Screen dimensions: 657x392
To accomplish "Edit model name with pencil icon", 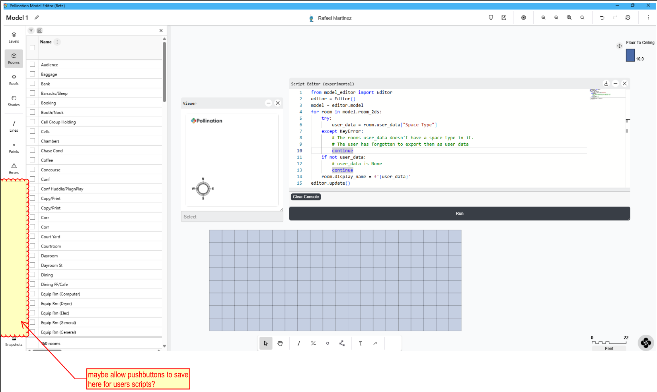I will (x=37, y=18).
